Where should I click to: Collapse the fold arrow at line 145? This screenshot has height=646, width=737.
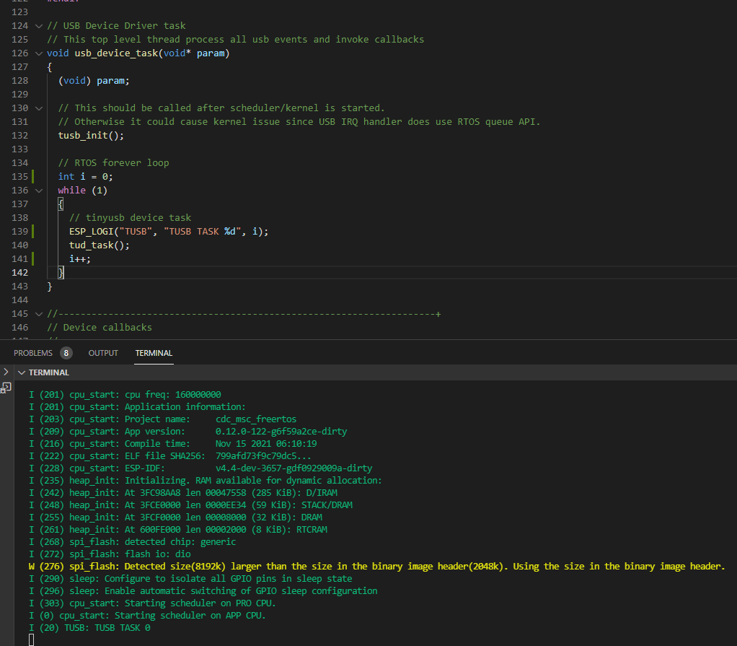39,314
